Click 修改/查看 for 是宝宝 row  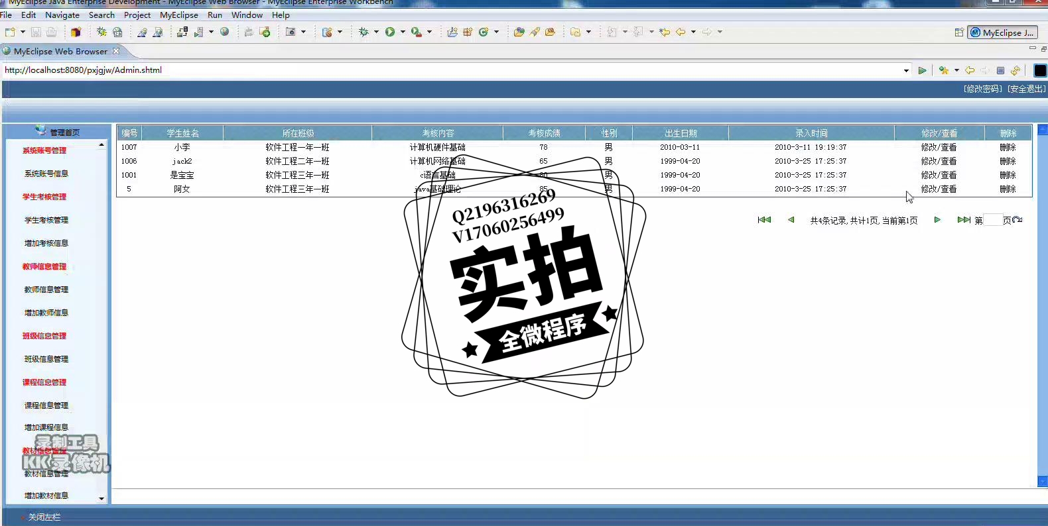pos(939,175)
